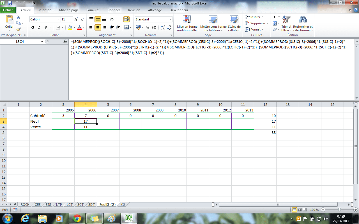Click the Coller (paste) icon

[x=9, y=20]
